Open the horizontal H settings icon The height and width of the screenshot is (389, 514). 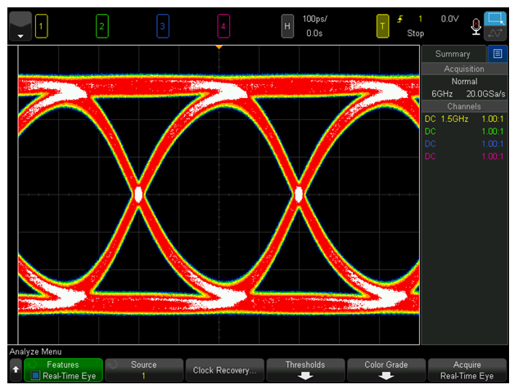coord(287,26)
